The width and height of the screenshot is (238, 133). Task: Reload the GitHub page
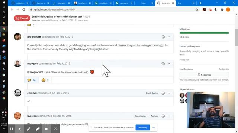tap(24, 10)
